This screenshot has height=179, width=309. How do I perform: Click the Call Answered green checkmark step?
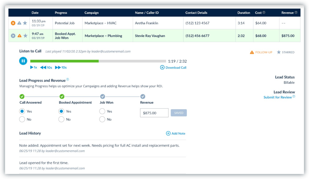pos(22,96)
